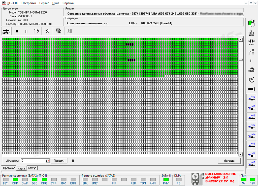Toggle head Hd 4
Screen dimensions: 258x186
[252, 136]
